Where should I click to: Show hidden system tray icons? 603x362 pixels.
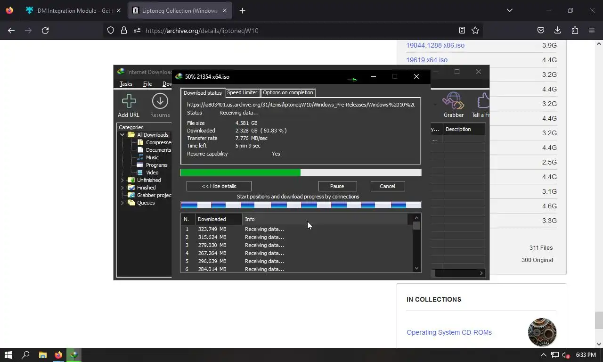pos(543,355)
